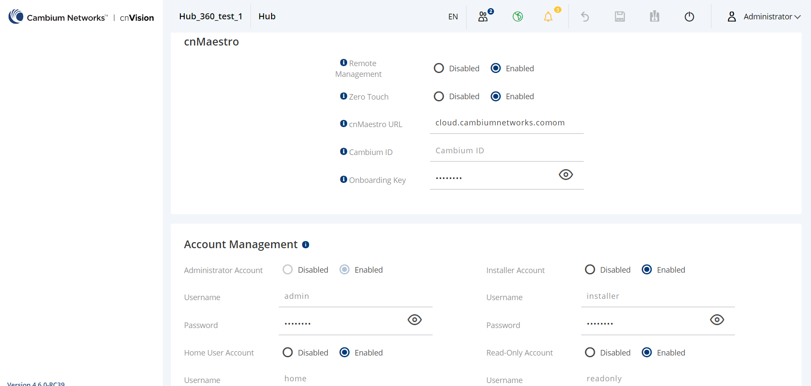Click the green globe status icon

pos(518,16)
